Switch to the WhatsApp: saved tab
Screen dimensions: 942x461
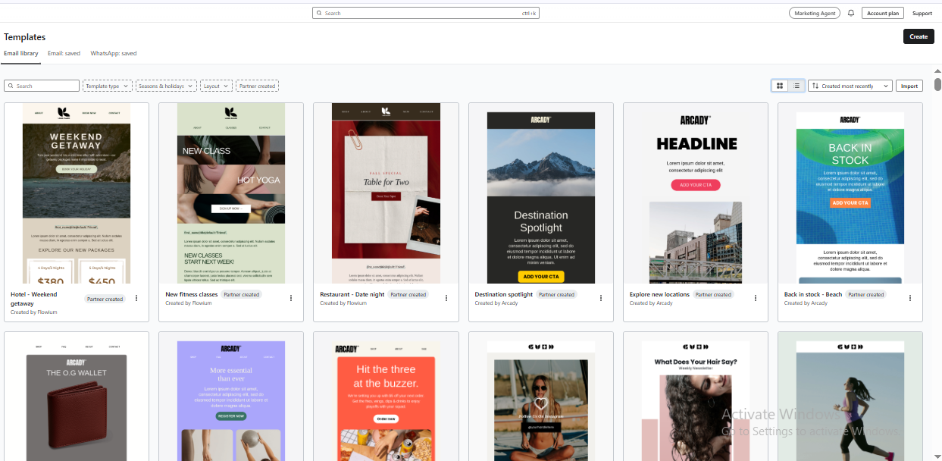(114, 54)
